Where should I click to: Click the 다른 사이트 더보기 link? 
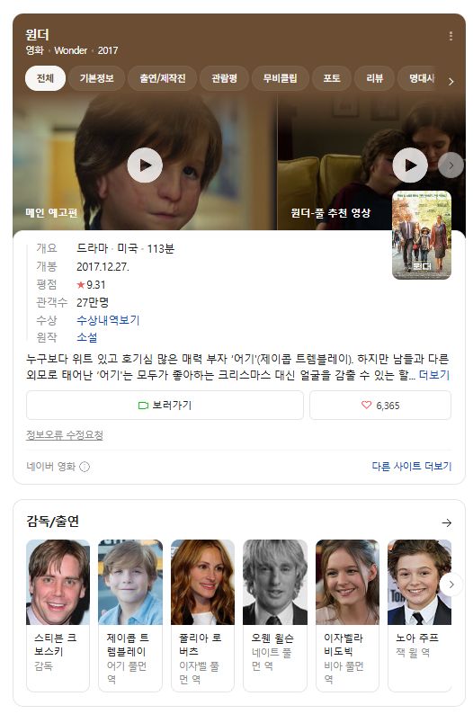(412, 466)
